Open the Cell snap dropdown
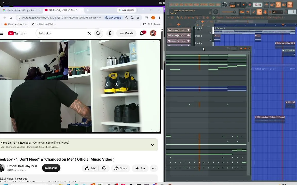This screenshot has width=297, height=185. pos(277,12)
